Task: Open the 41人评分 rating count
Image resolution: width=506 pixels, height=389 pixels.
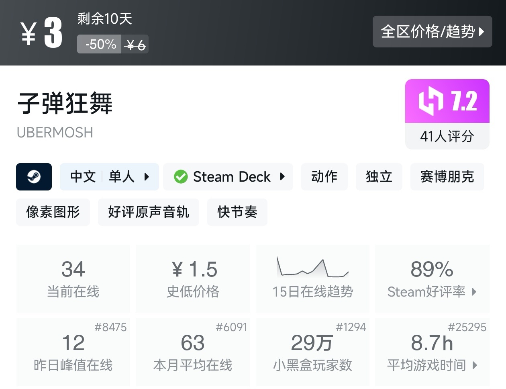Action: click(x=447, y=136)
